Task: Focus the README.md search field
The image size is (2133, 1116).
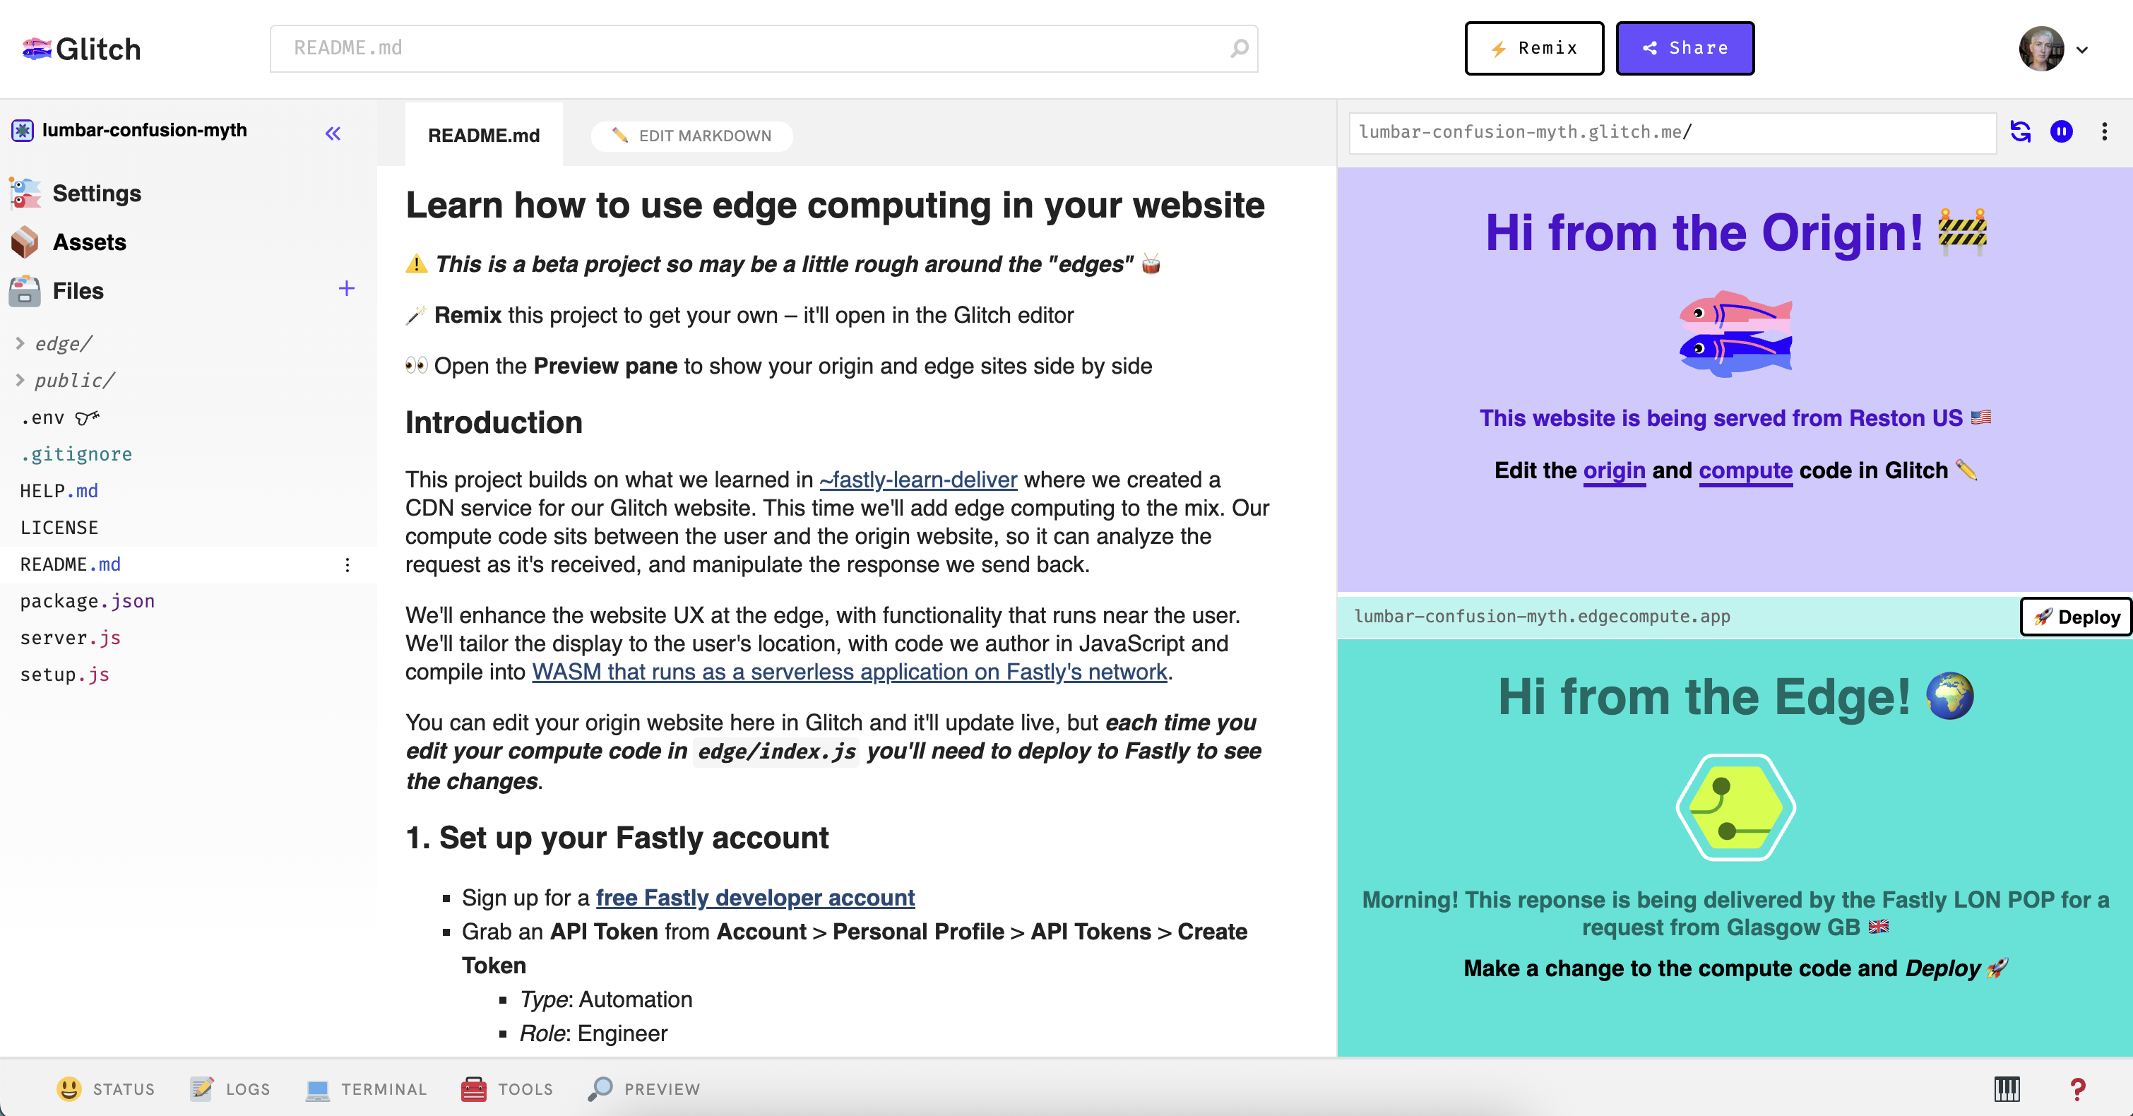Action: (x=764, y=48)
